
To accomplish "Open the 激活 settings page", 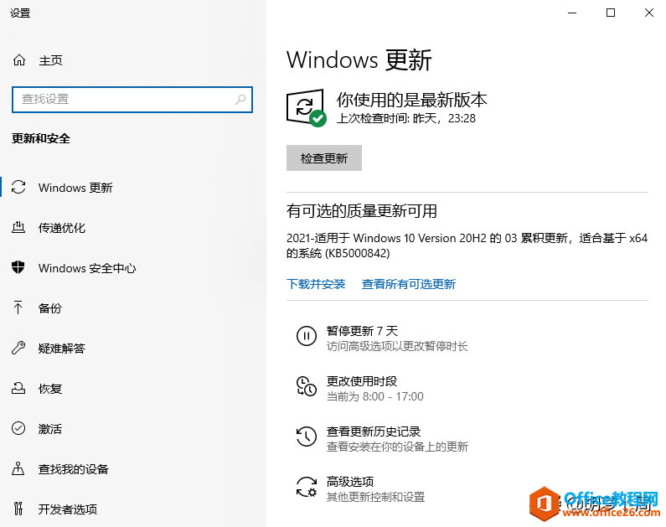I will pos(50,428).
